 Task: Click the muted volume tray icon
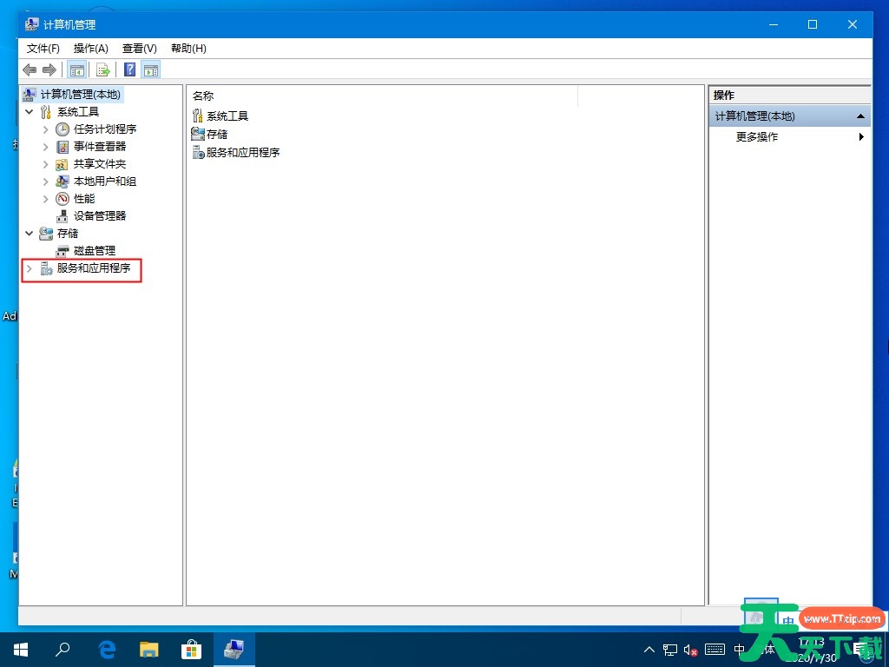[x=690, y=650]
